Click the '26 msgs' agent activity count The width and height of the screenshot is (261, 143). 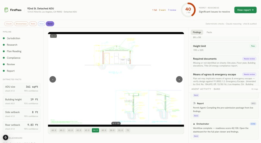coord(255,89)
